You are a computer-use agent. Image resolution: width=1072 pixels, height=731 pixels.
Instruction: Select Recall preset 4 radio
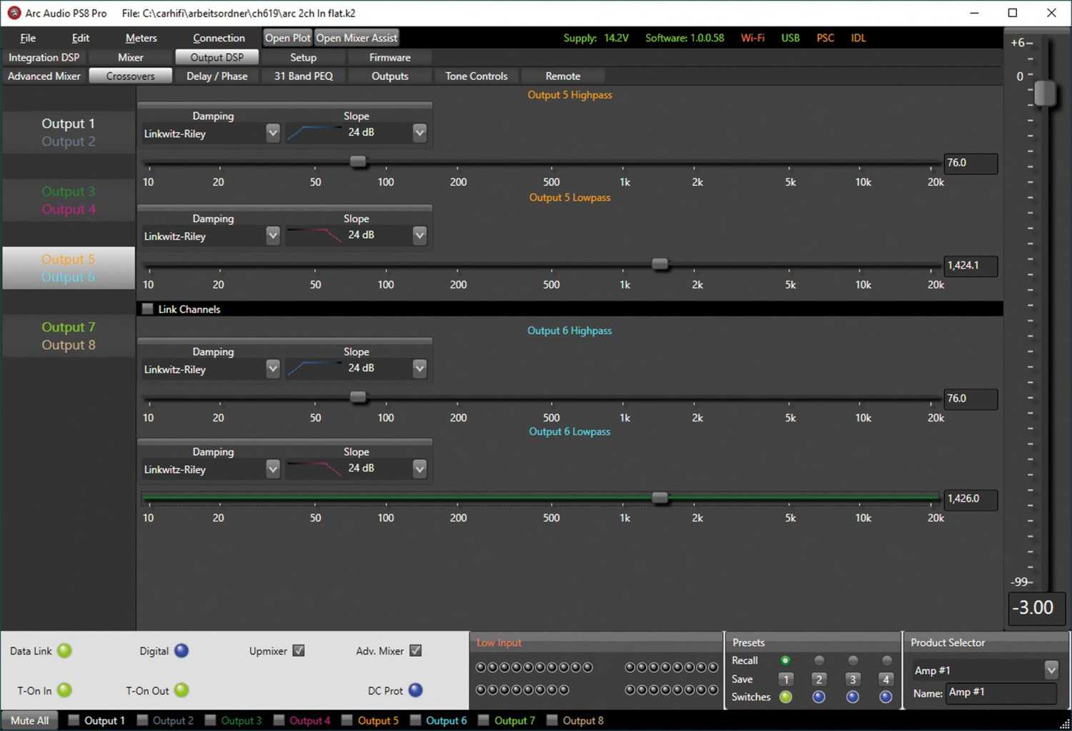click(x=886, y=660)
